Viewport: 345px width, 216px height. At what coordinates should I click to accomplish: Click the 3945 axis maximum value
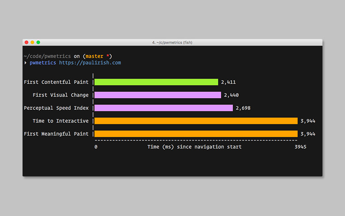coord(300,147)
